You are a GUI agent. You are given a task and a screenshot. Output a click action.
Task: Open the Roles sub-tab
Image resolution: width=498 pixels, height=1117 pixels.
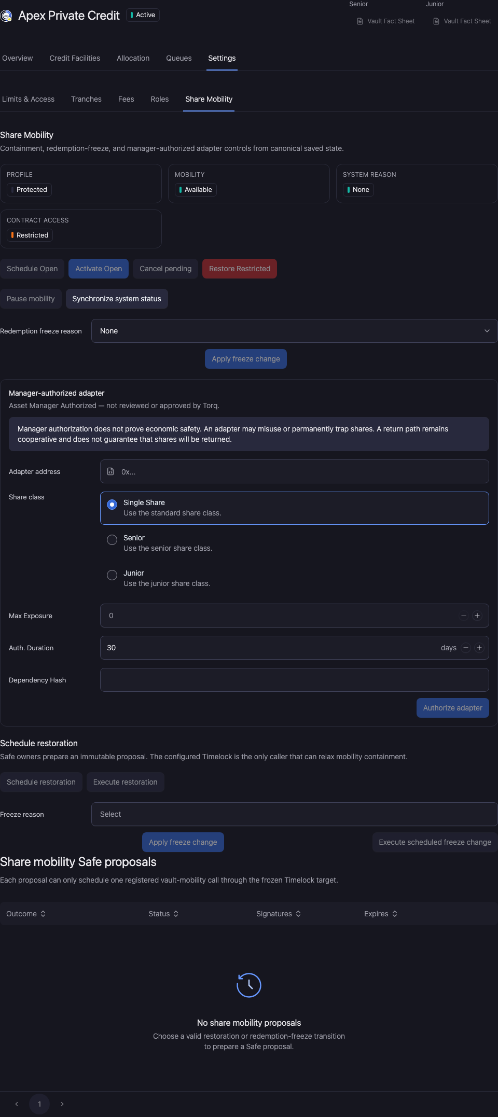coord(160,99)
